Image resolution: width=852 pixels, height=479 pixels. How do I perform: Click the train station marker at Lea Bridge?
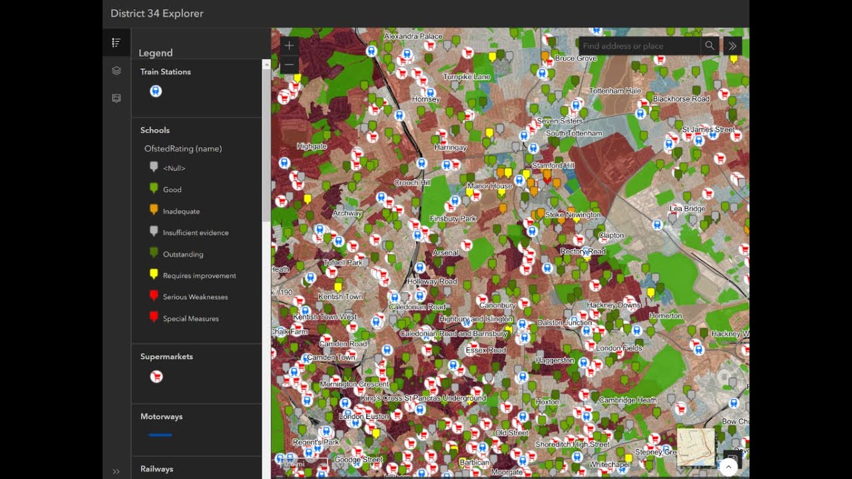click(657, 224)
